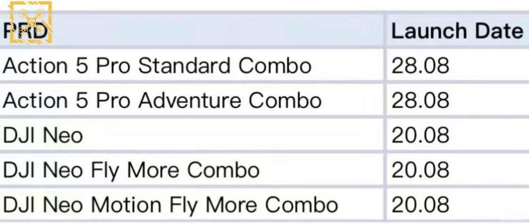This screenshot has width=529, height=224.
Task: Select the Action 5 Pro Adventure Combo cell
Action: 162,100
